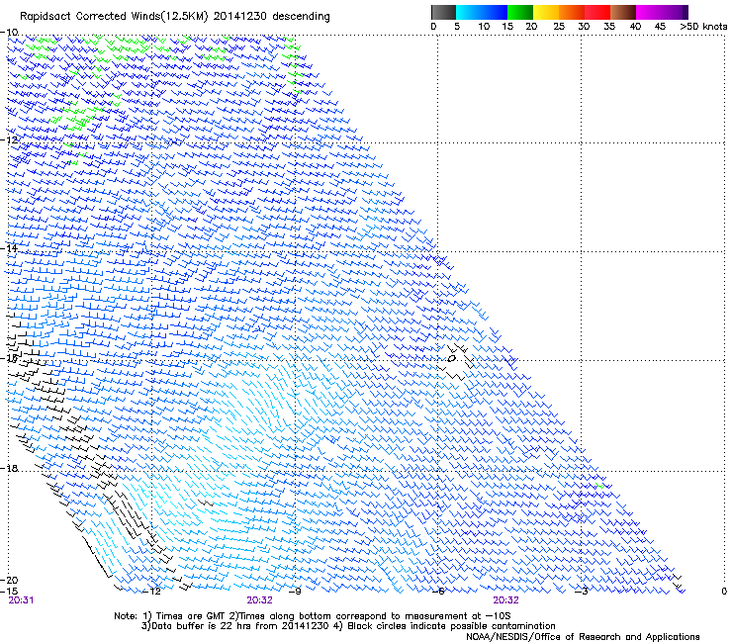Click the '-6' longitude axis label

pyautogui.click(x=438, y=592)
